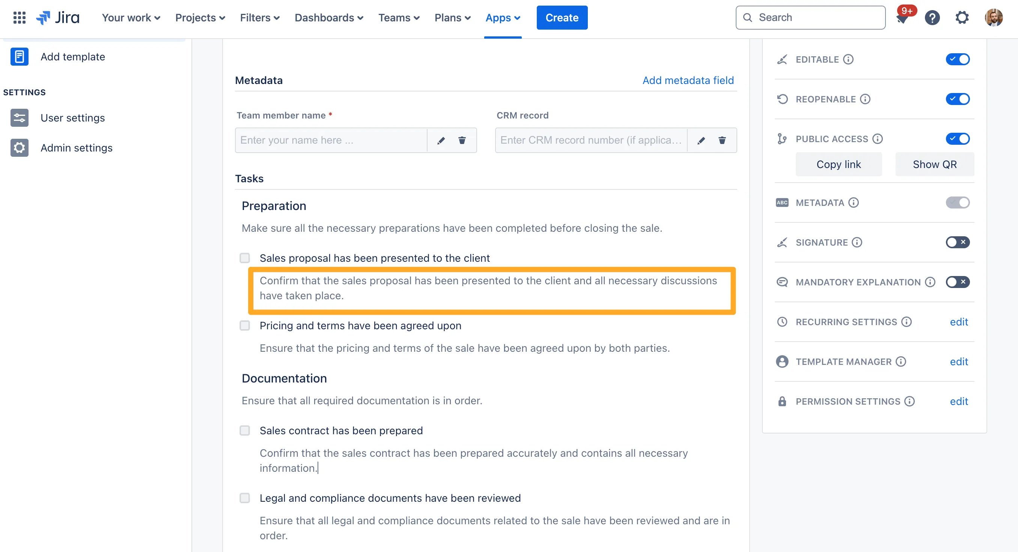Click the info icon beside PUBLIC ACCESS
The width and height of the screenshot is (1018, 552).
pyautogui.click(x=877, y=139)
